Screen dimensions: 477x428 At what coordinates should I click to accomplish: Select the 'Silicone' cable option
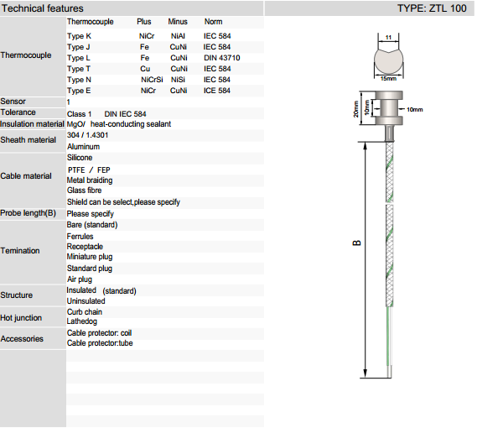coord(80,158)
